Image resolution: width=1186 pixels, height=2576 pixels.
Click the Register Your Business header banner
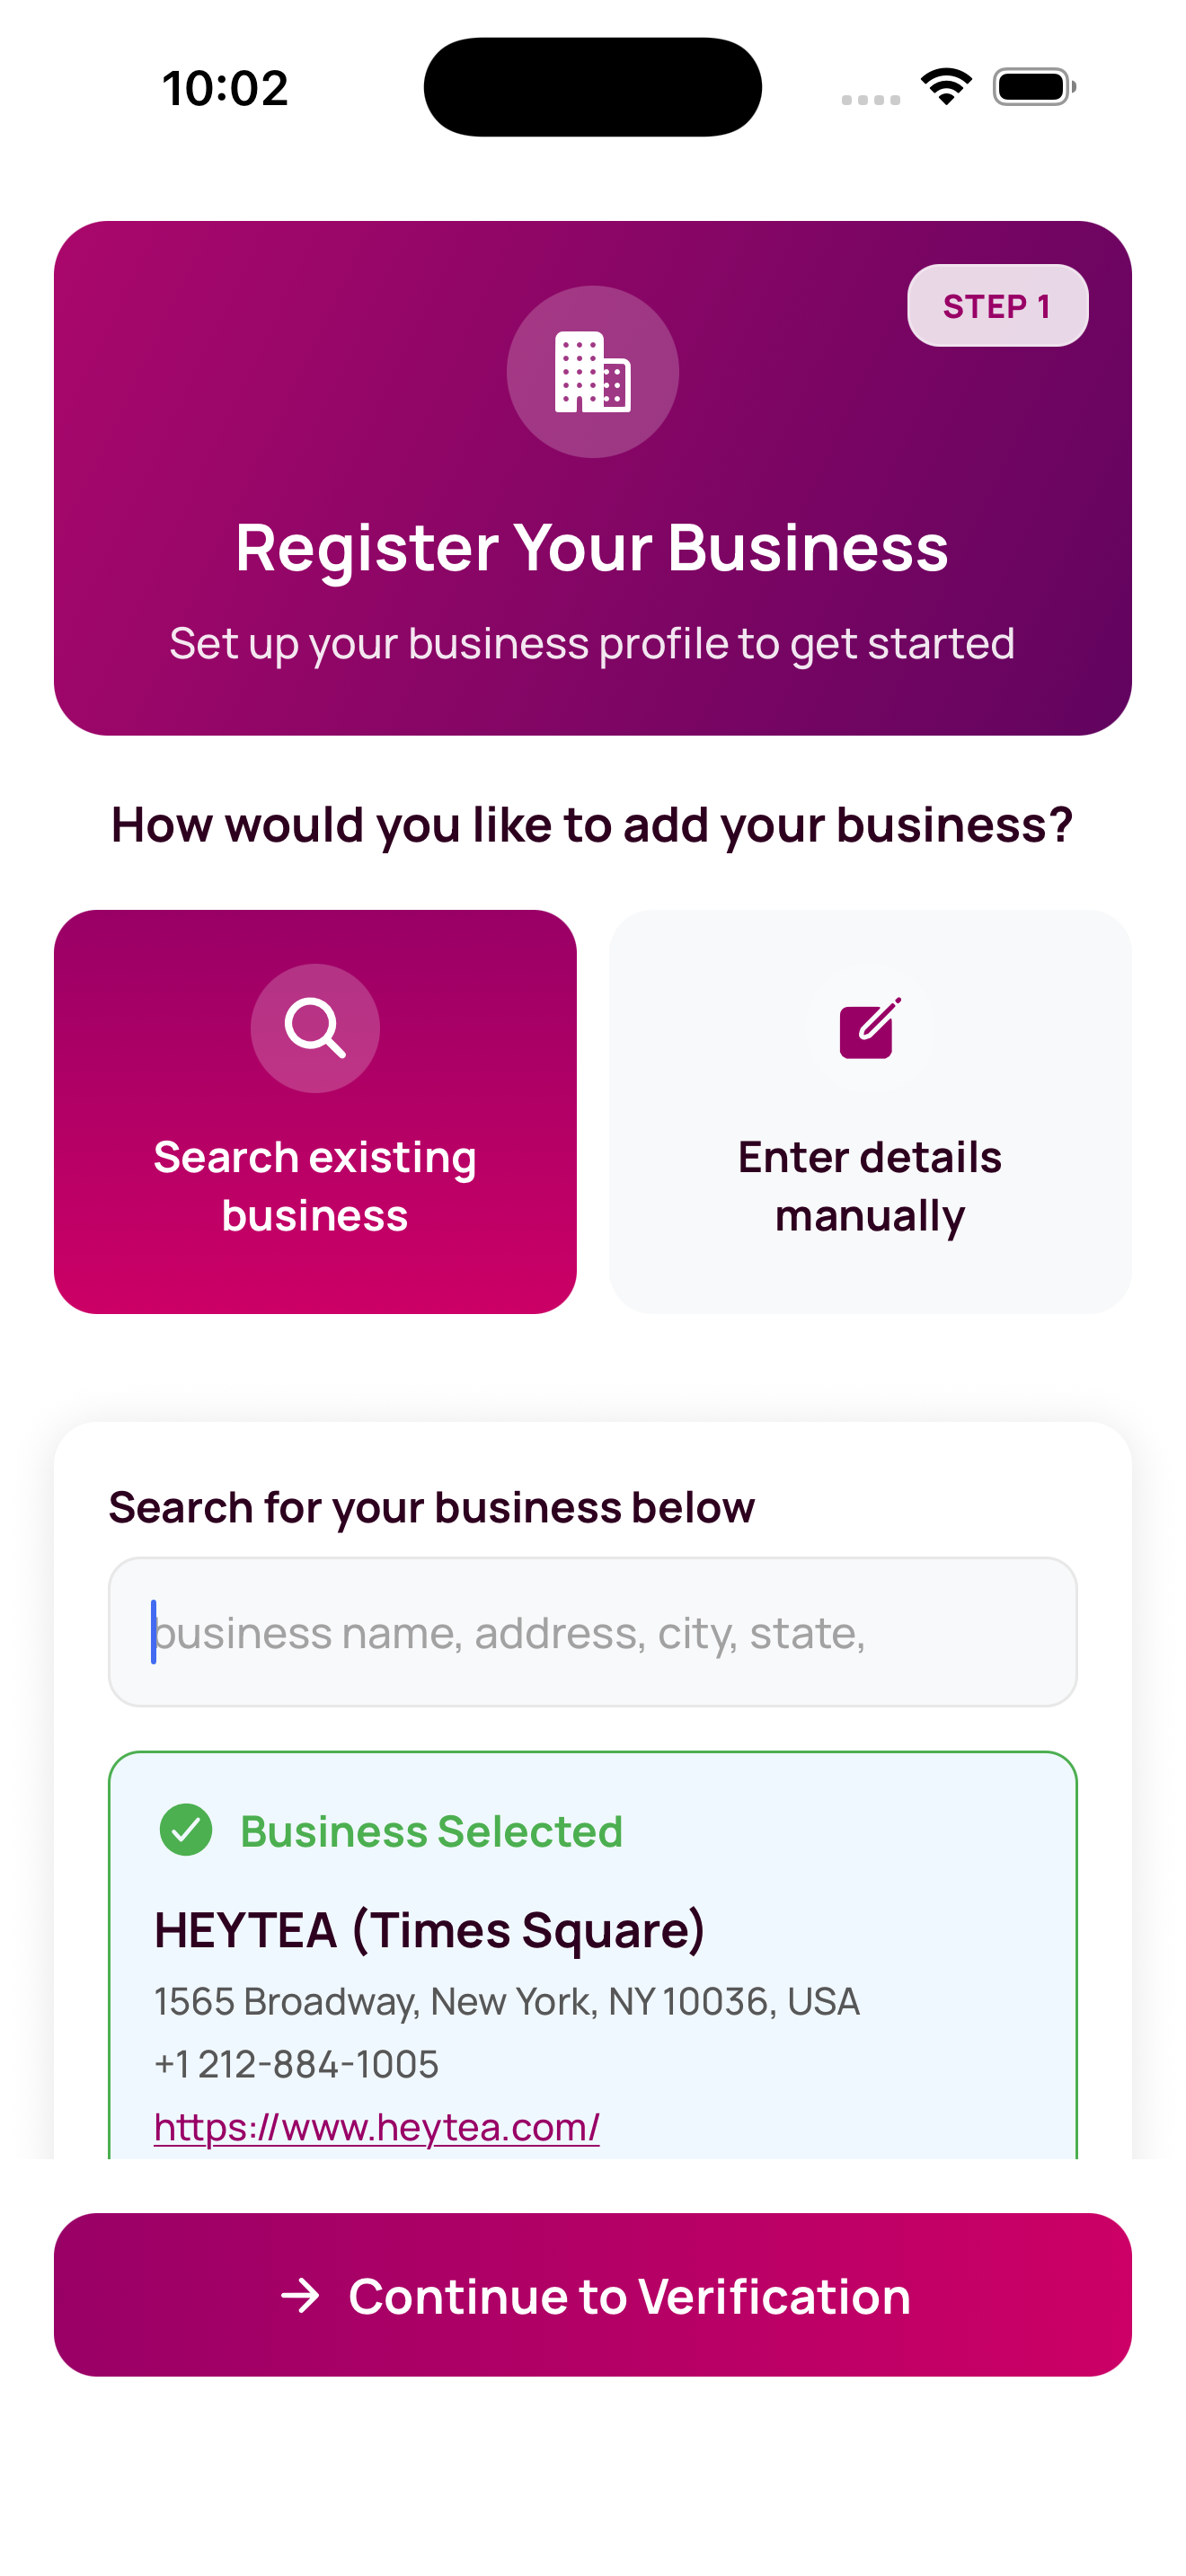pos(592,476)
